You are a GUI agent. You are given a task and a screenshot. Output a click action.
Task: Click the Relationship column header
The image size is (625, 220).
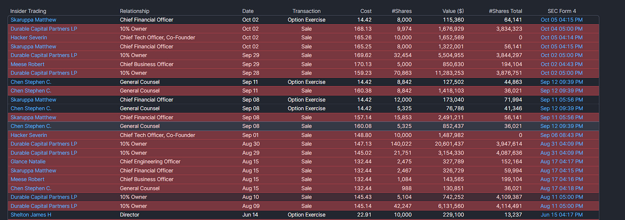(135, 11)
